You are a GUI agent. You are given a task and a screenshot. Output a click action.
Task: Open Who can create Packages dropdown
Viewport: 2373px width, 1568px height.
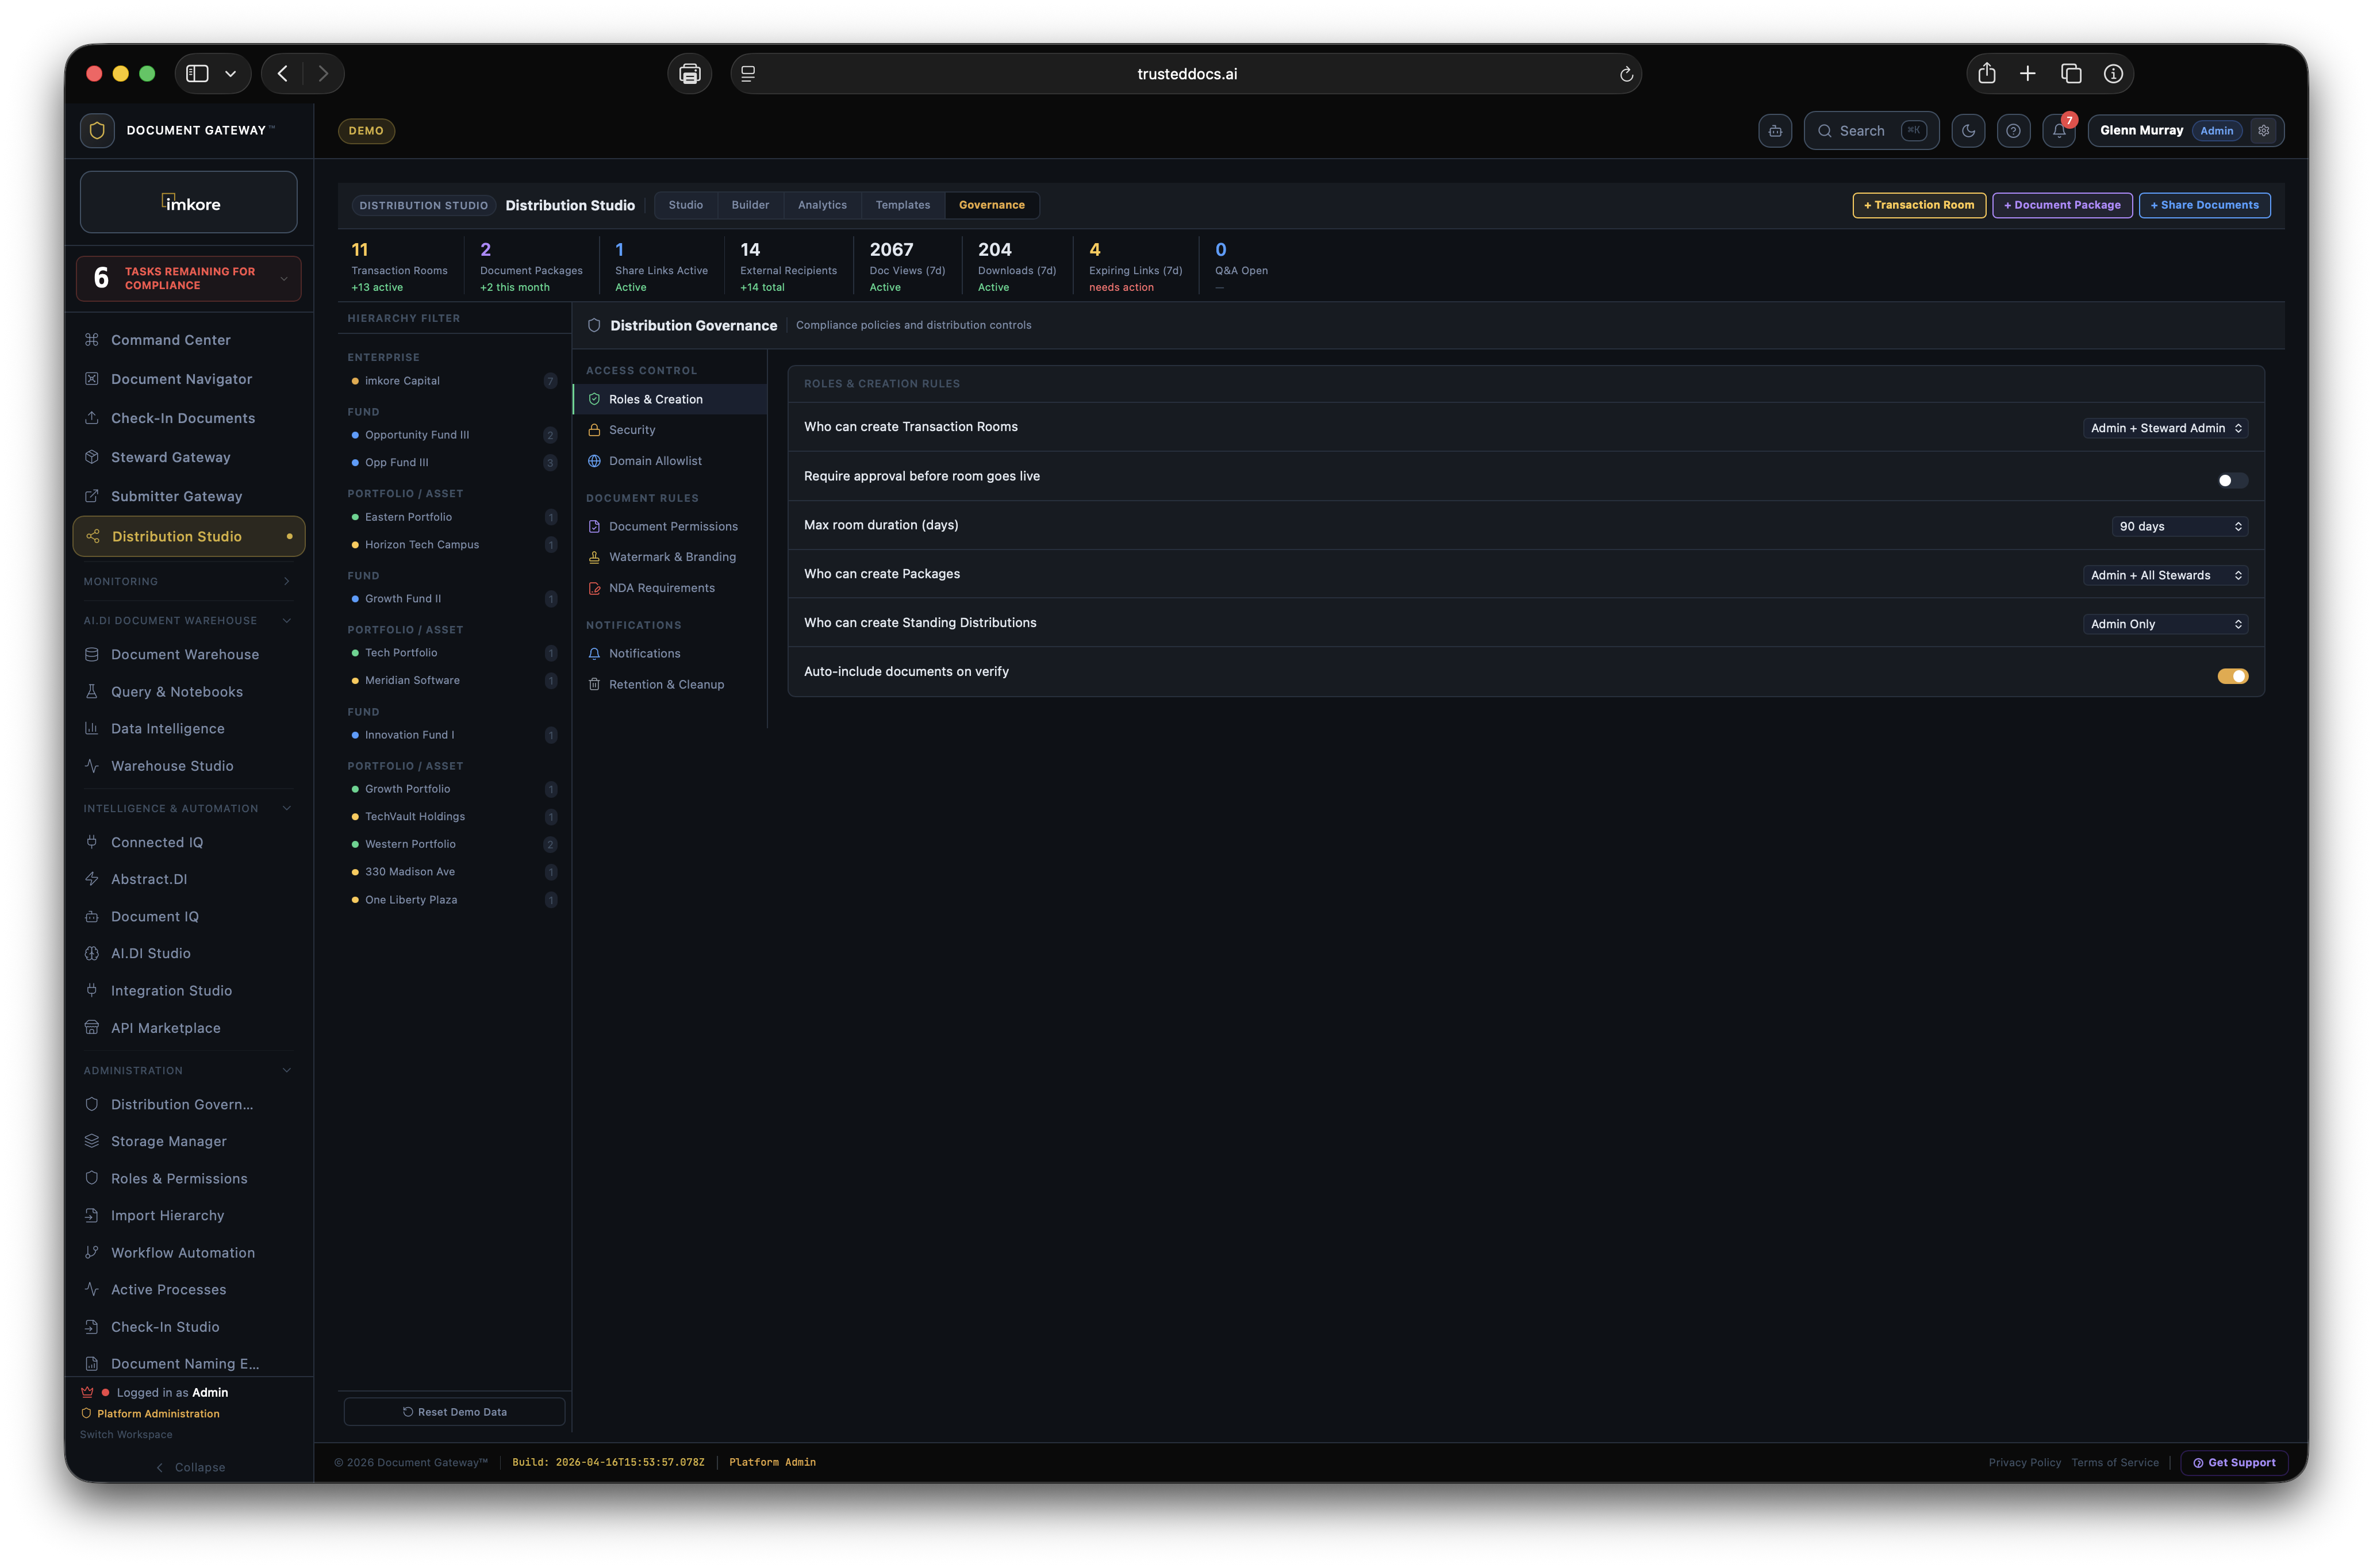click(x=2165, y=576)
